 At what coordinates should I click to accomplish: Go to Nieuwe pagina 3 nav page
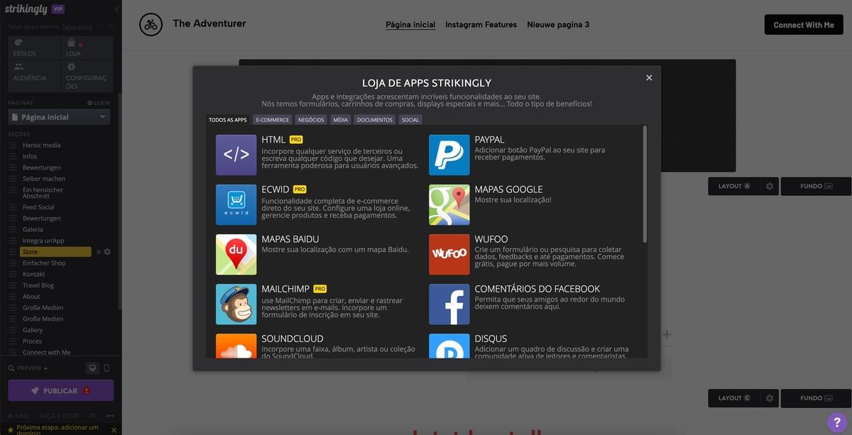pos(558,25)
